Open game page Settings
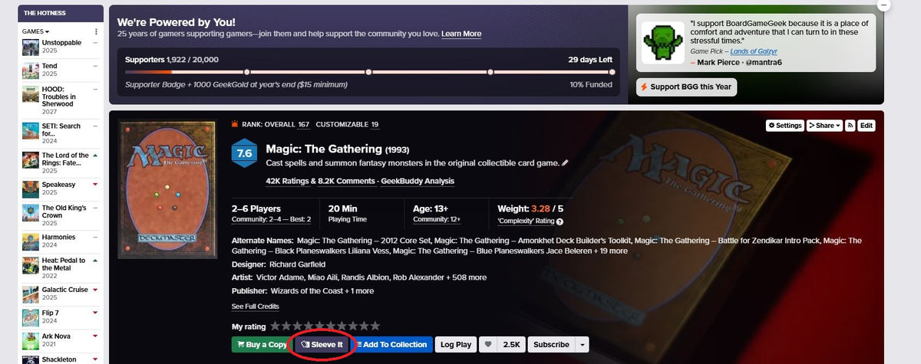This screenshot has width=921, height=364. pyautogui.click(x=784, y=126)
